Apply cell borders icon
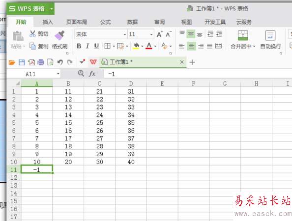The width and height of the screenshot is (292, 221). (108, 46)
